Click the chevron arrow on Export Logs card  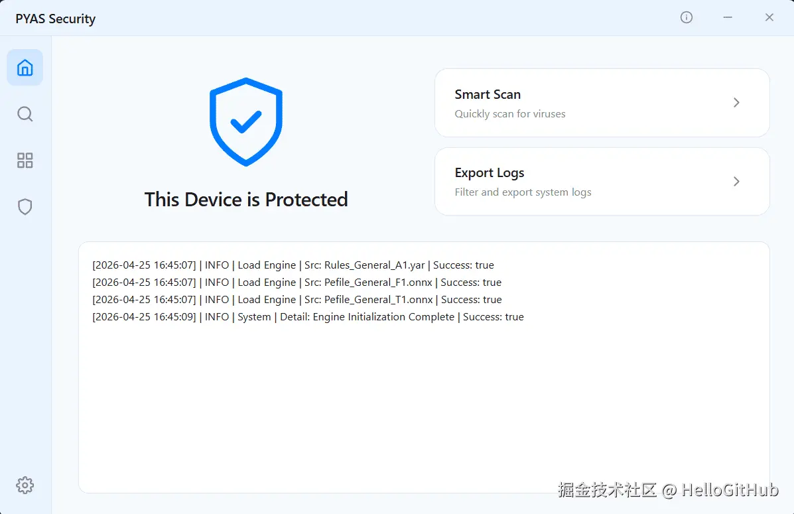(736, 181)
